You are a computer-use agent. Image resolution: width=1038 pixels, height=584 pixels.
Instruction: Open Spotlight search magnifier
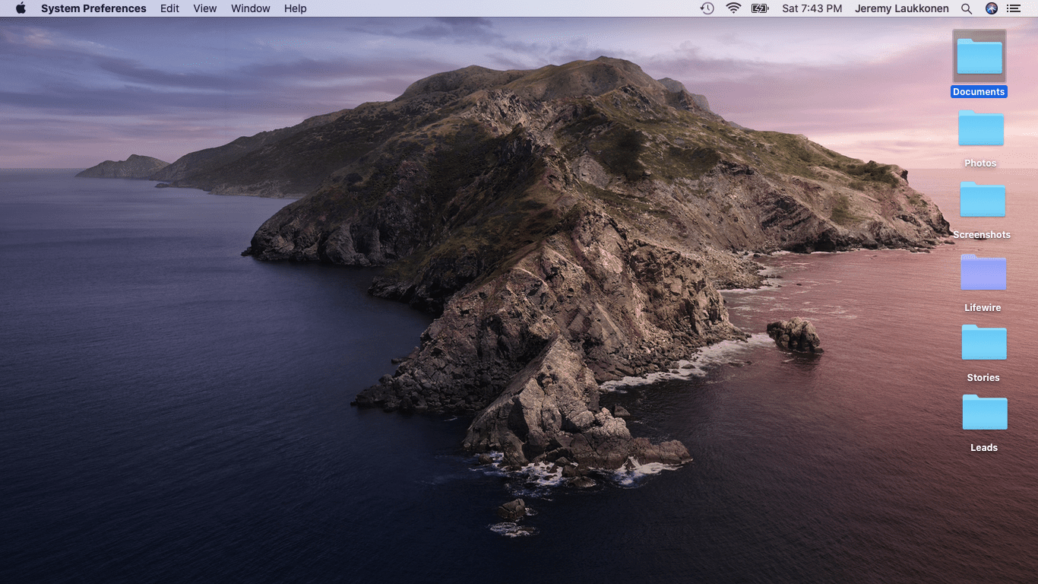tap(967, 8)
